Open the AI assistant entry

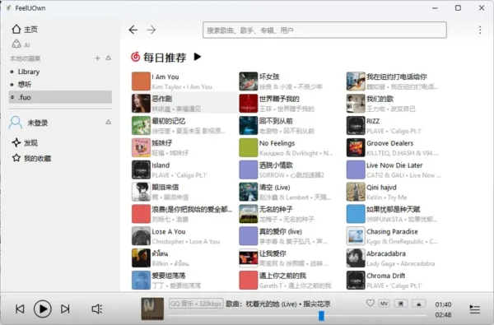pyautogui.click(x=21, y=44)
